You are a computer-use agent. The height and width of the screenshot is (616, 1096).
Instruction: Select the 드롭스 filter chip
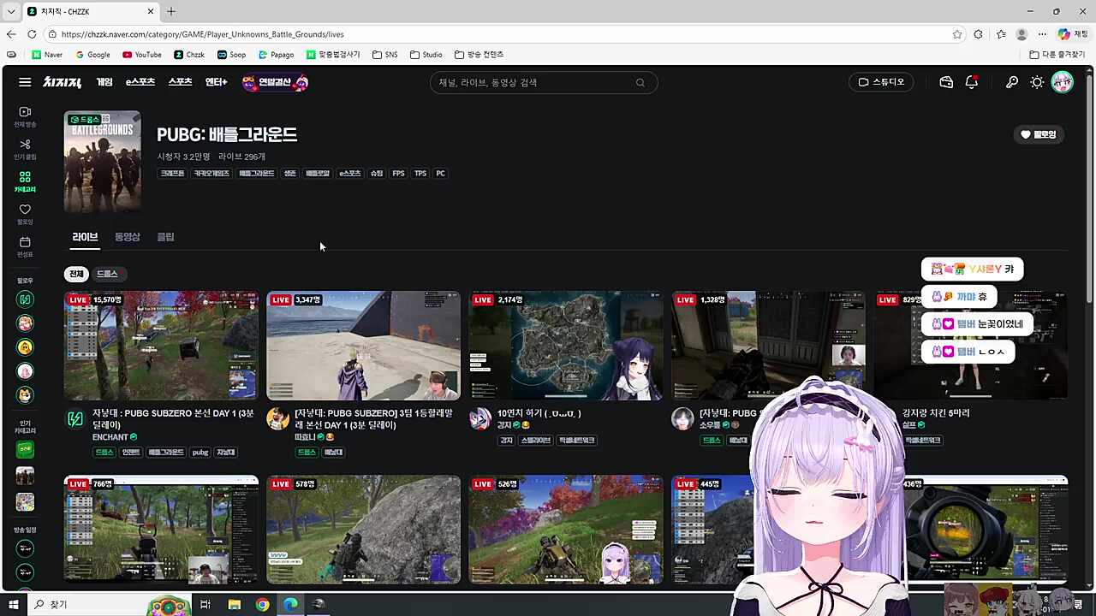pos(107,274)
